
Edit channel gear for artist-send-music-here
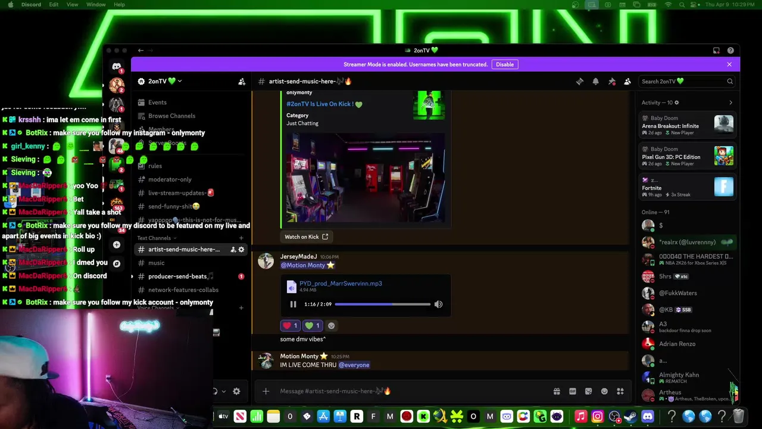[x=241, y=250]
